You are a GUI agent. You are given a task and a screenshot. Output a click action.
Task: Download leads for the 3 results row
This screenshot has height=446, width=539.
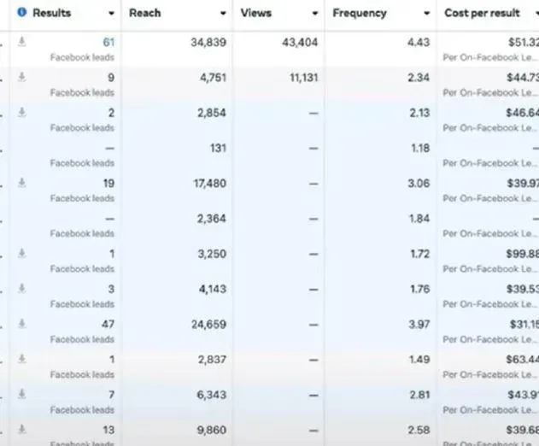(x=22, y=288)
